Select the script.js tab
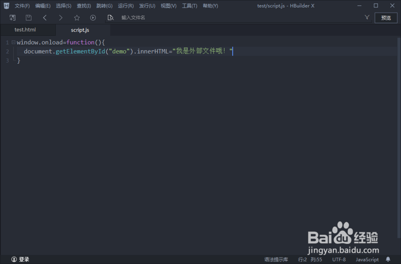This screenshot has height=264, width=401. [x=80, y=29]
